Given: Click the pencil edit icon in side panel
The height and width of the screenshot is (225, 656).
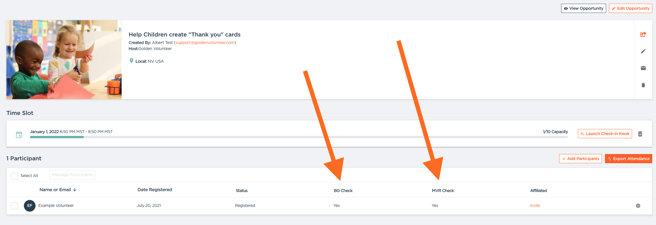Looking at the screenshot, I should coord(643,51).
